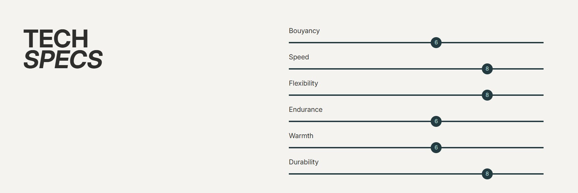Click the Warmth slider knob marked 6
The width and height of the screenshot is (578, 193).
pyautogui.click(x=436, y=148)
